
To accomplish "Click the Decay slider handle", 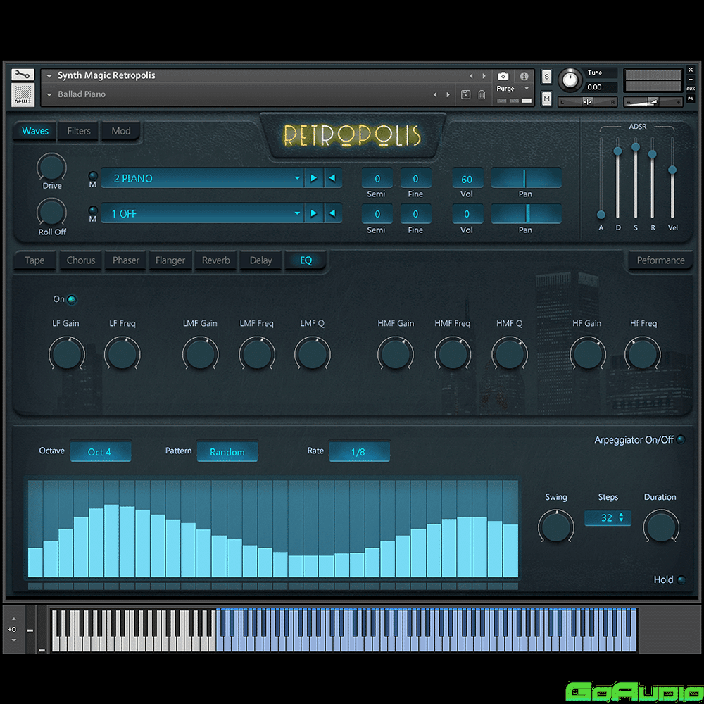I will [x=618, y=151].
